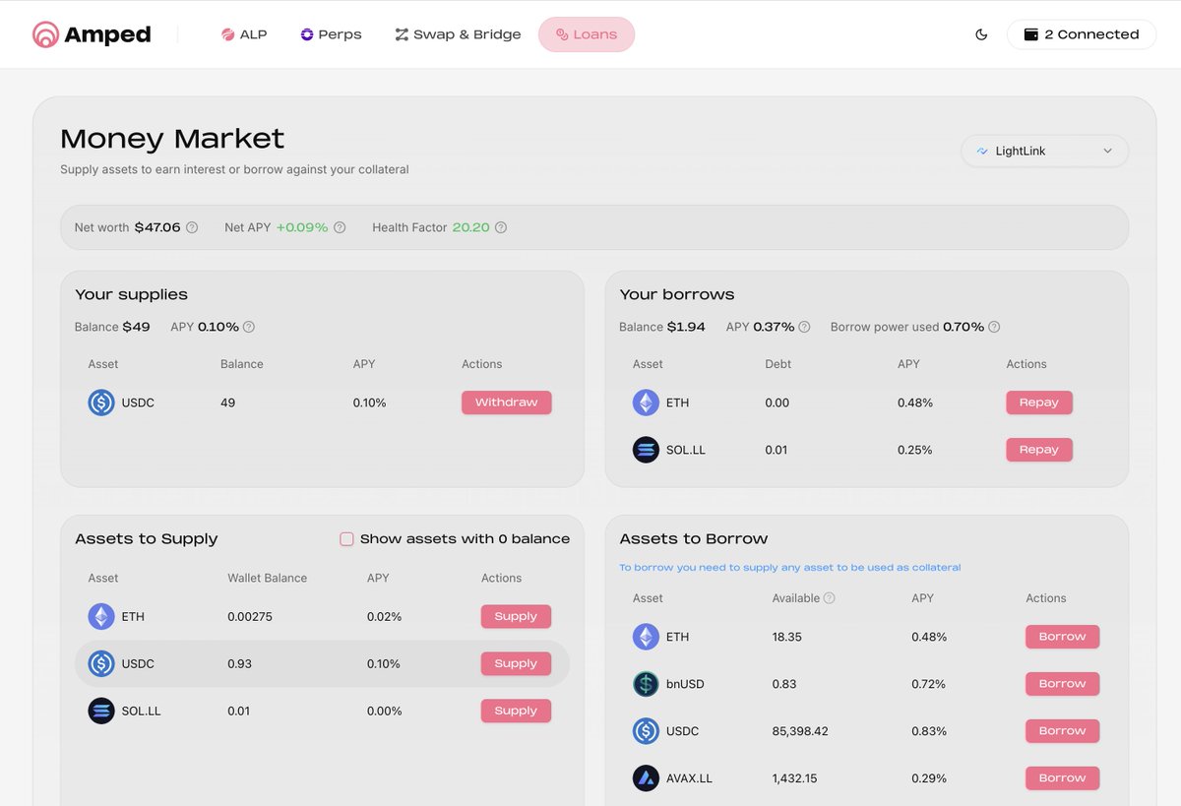Click supplies Balance $49 value
Viewport: 1181px width, 806px height.
pyautogui.click(x=136, y=327)
